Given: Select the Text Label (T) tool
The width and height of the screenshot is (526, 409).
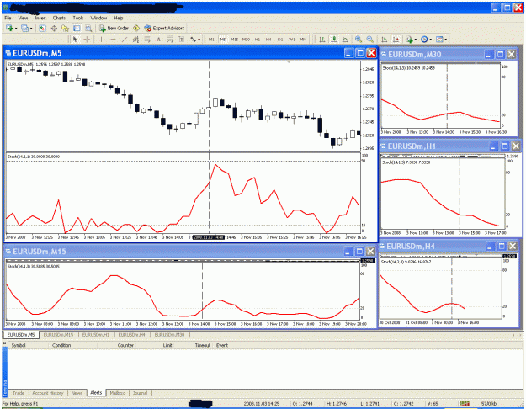Looking at the screenshot, I should point(182,40).
